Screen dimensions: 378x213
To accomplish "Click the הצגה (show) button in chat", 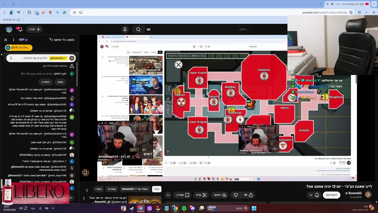I will tap(60, 82).
